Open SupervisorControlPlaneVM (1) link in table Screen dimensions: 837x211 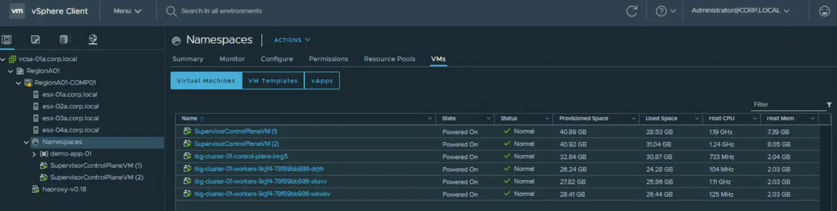point(235,131)
